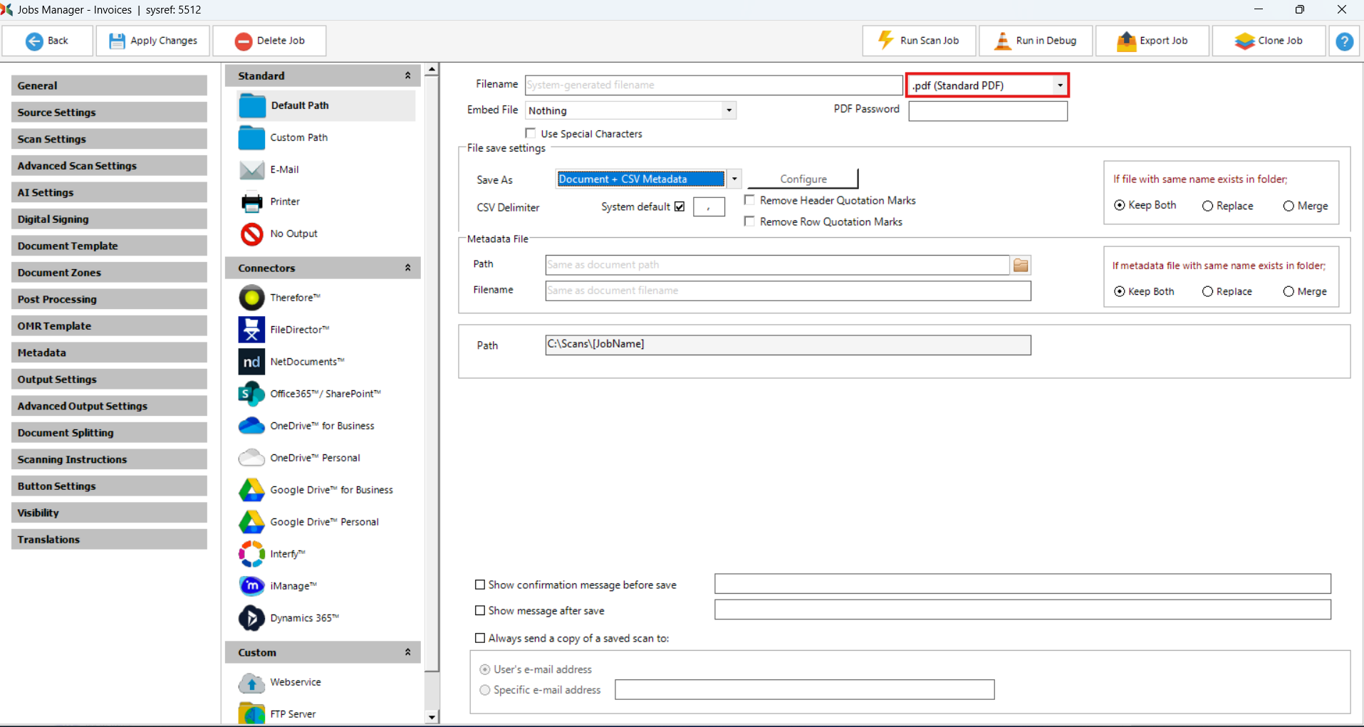Select the NetDocuments connector icon
Image resolution: width=1364 pixels, height=727 pixels.
(251, 362)
